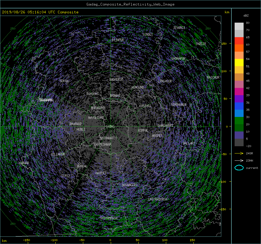261x244 pixels.
Task: Select the blue 36 dBZ color swatch
Action: (x=239, y=106)
